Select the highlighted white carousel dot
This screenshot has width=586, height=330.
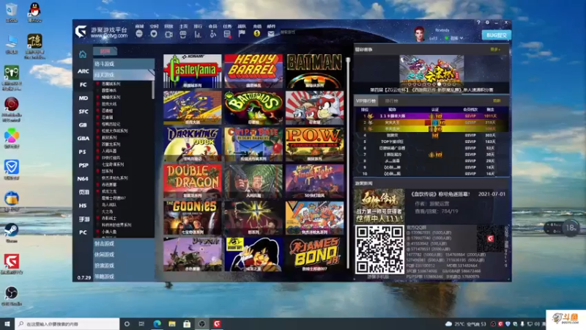click(439, 84)
